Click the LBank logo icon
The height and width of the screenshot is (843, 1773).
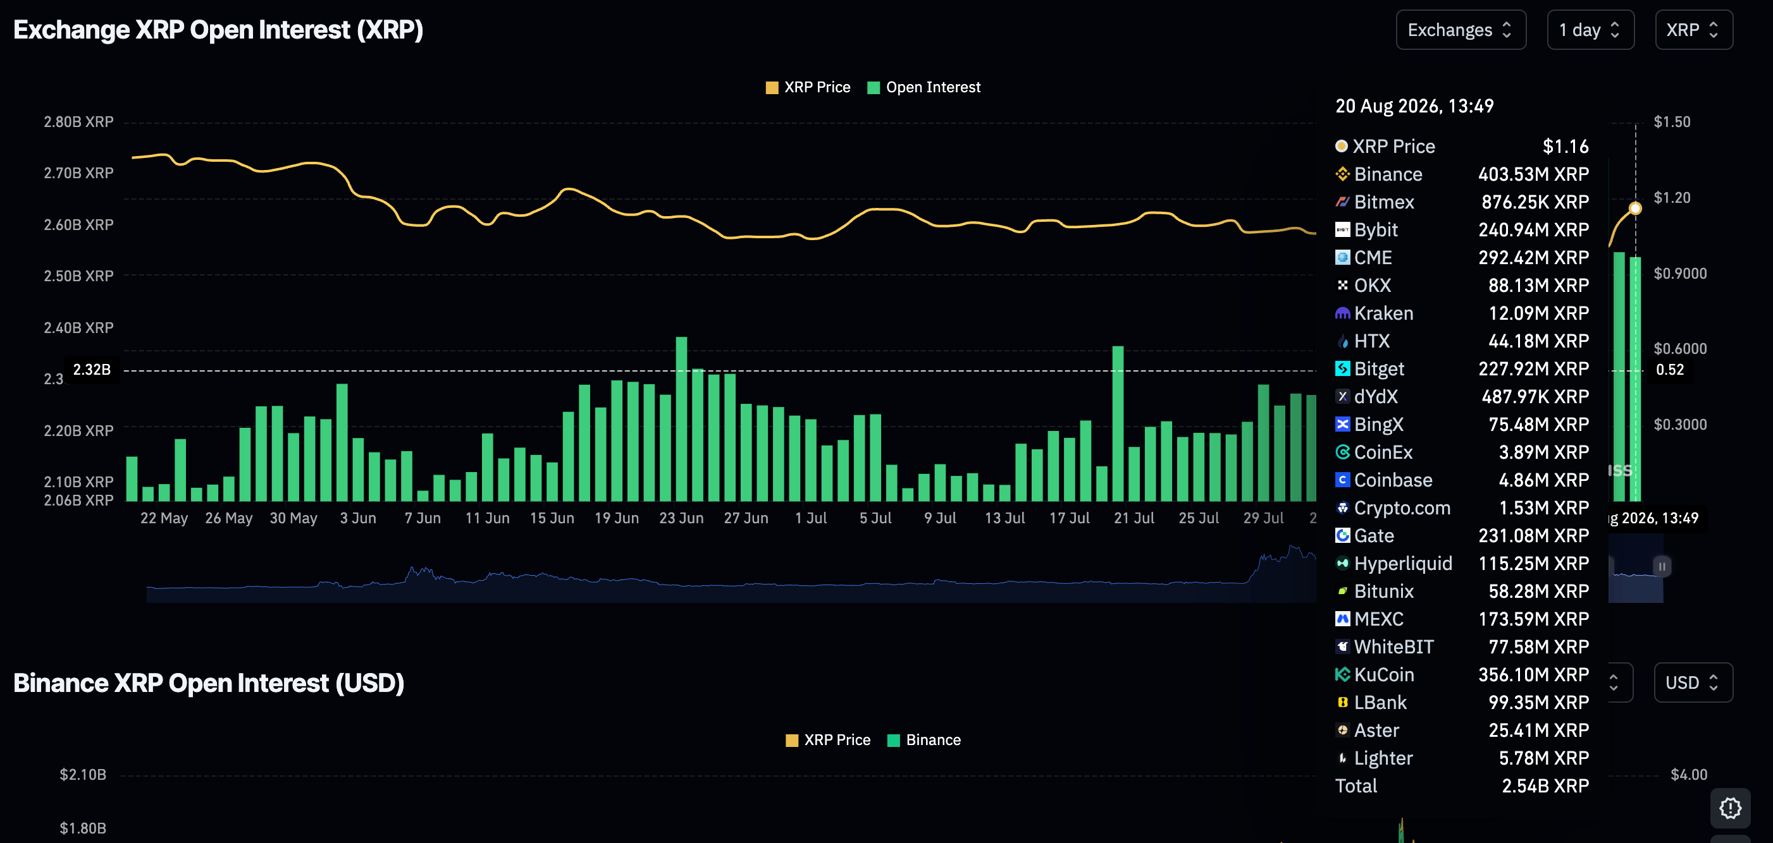tap(1342, 703)
